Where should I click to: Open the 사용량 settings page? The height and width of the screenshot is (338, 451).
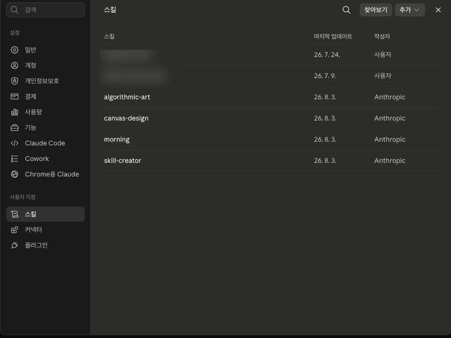click(x=46, y=112)
